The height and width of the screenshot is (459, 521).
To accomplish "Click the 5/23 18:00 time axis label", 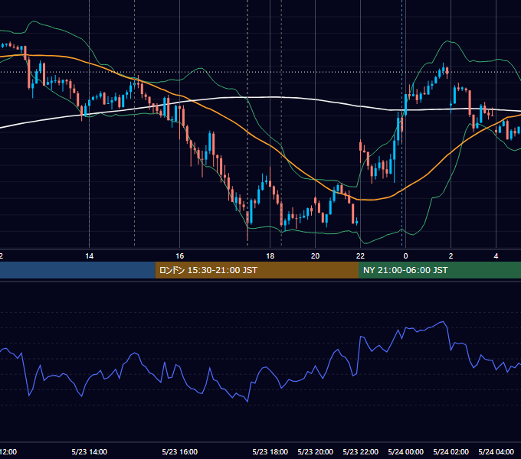I will tap(270, 451).
